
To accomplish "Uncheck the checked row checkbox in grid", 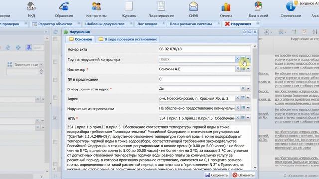I will pyautogui.click(x=55, y=118).
